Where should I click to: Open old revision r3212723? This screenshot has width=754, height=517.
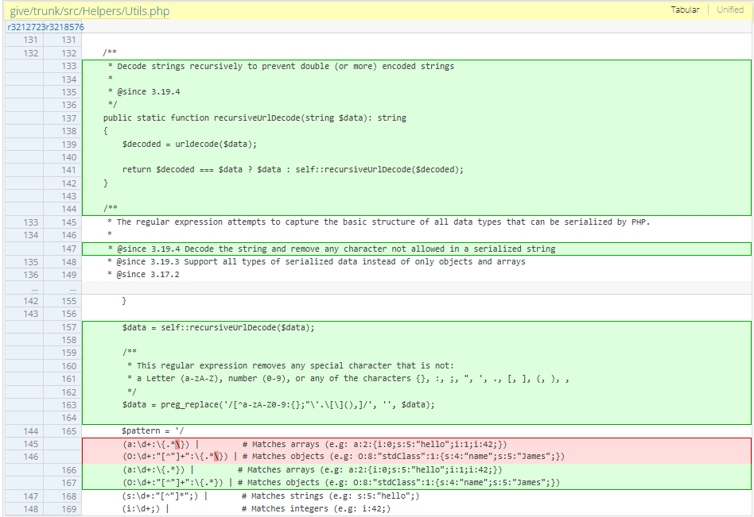click(x=26, y=27)
